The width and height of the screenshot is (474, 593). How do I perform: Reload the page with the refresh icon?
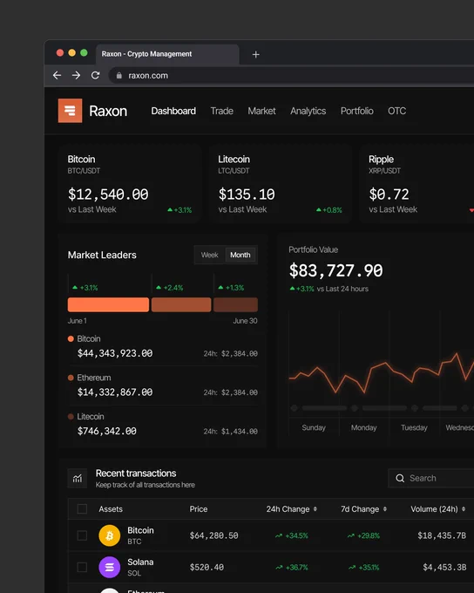pyautogui.click(x=95, y=75)
